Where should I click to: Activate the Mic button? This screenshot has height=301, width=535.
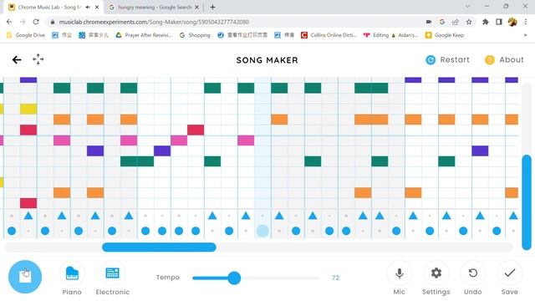(400, 278)
